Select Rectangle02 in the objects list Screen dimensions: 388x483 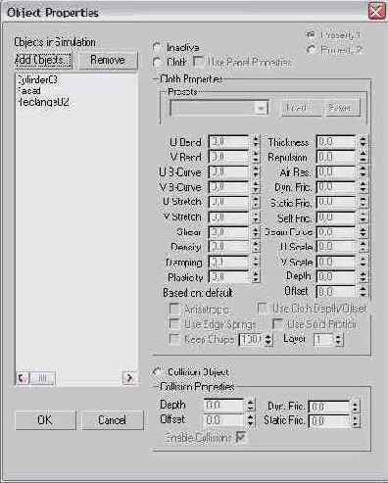coord(43,102)
